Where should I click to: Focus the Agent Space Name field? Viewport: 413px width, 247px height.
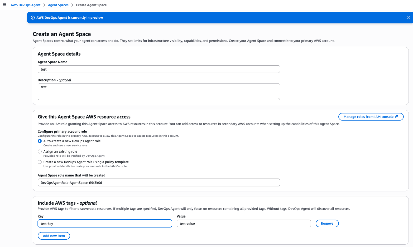tap(159, 69)
